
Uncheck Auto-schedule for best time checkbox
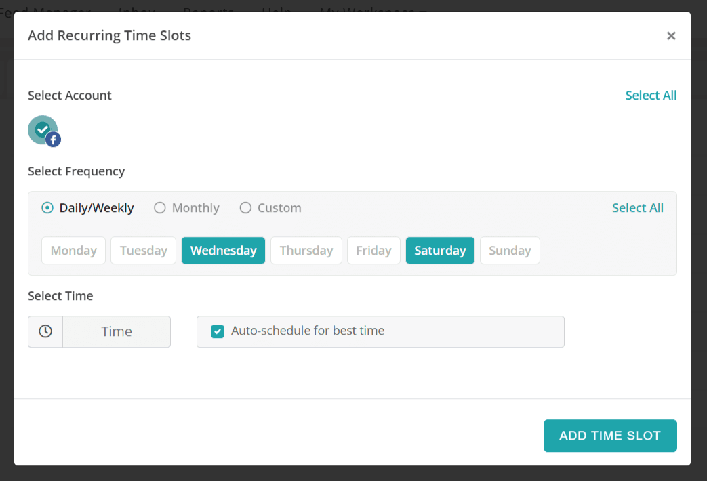click(x=218, y=331)
